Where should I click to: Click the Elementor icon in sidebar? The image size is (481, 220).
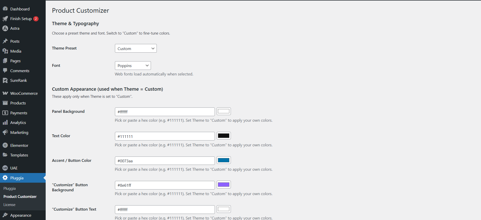[x=5, y=145]
